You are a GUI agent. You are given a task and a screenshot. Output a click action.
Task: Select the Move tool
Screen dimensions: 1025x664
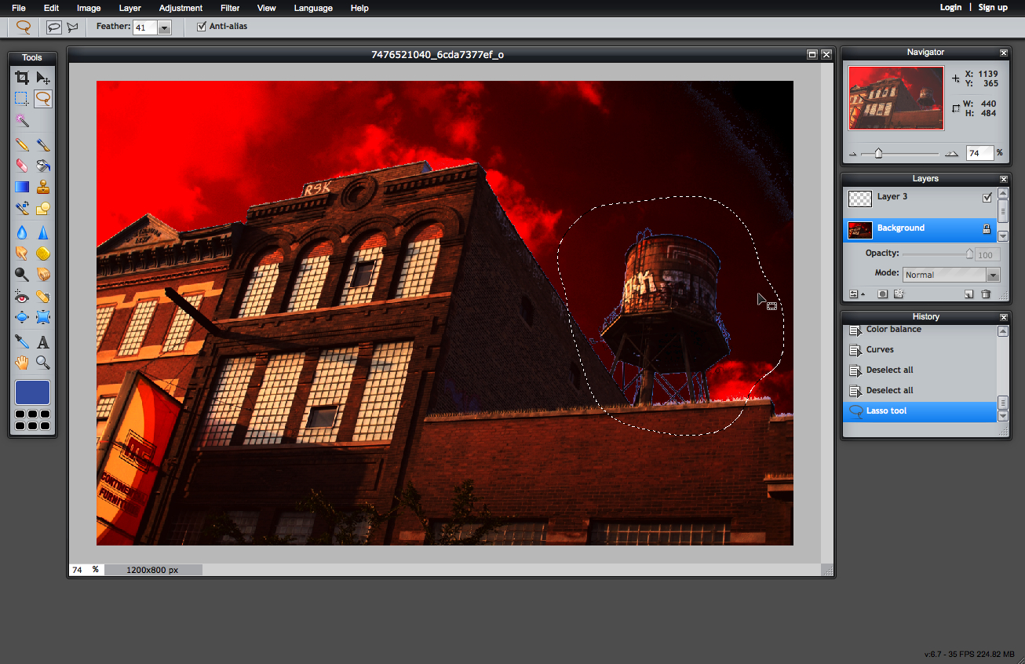pos(43,78)
